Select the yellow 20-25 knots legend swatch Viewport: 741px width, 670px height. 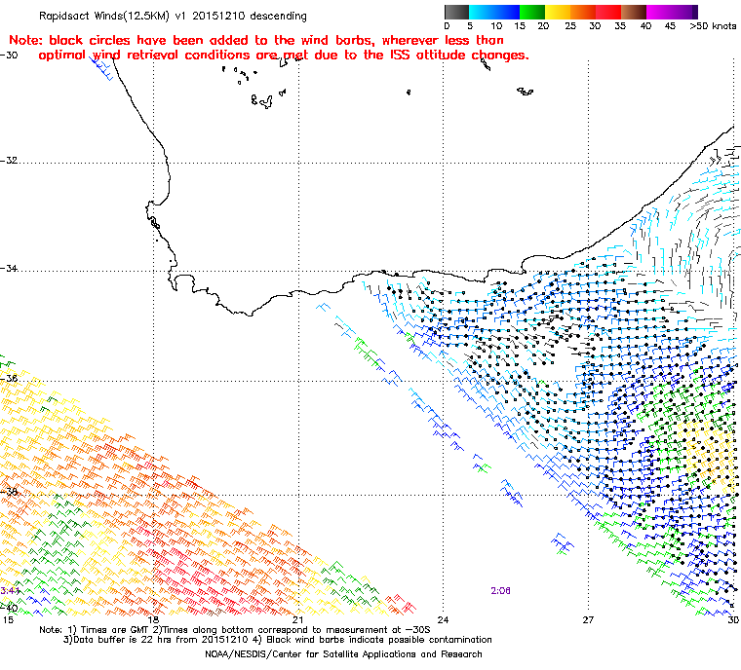pos(558,12)
